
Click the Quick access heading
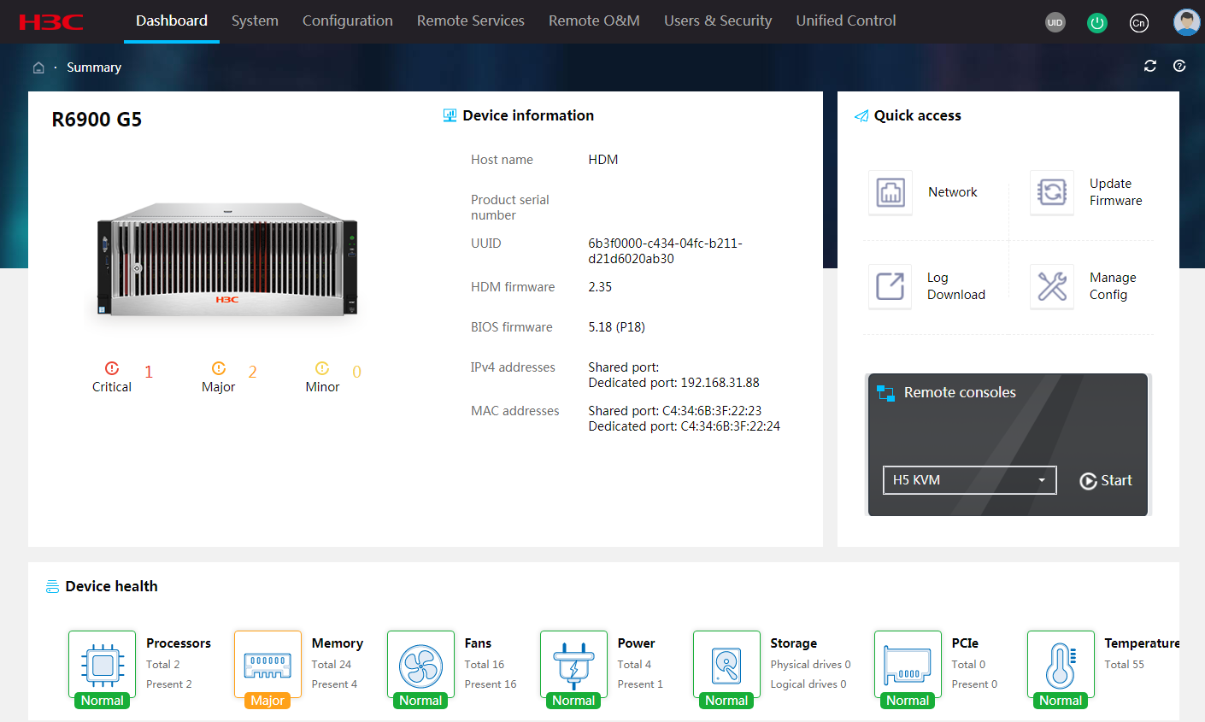pos(917,115)
